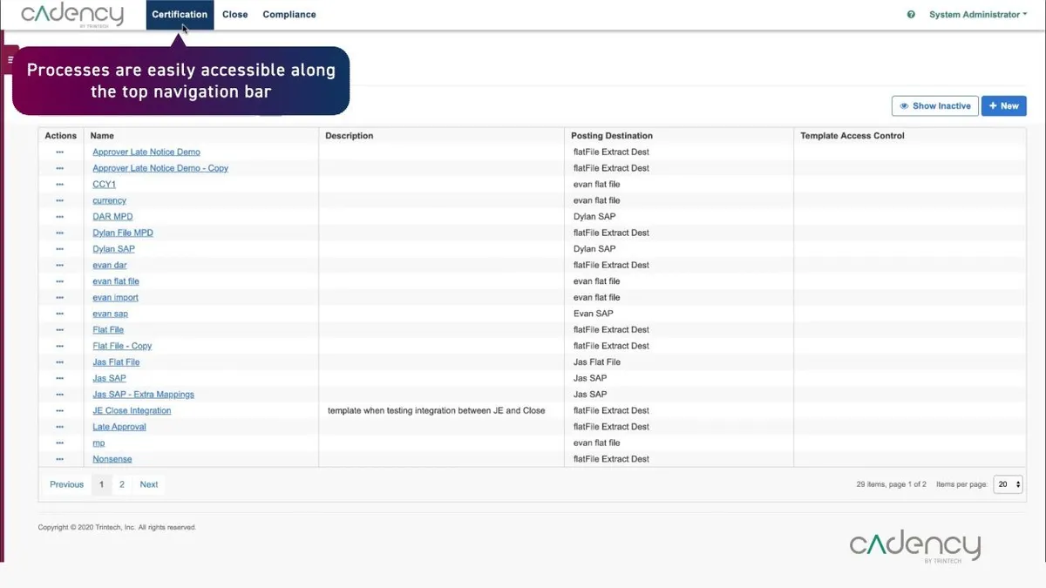
Task: Open actions ellipsis for Dylan File MPD
Action: click(60, 233)
